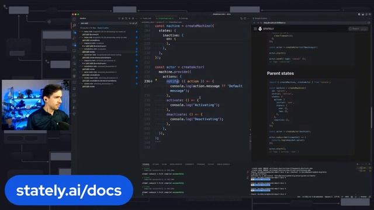Viewport: 374px width, 210px height.
Task: Click the 'Parent states' heading
Action: [280, 73]
